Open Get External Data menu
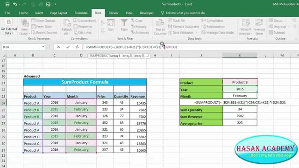This screenshot has width=299, height=168. click(x=9, y=27)
